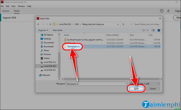The height and width of the screenshot is (110, 181).
Task: Open the Edit menu
Action: [7, 6]
